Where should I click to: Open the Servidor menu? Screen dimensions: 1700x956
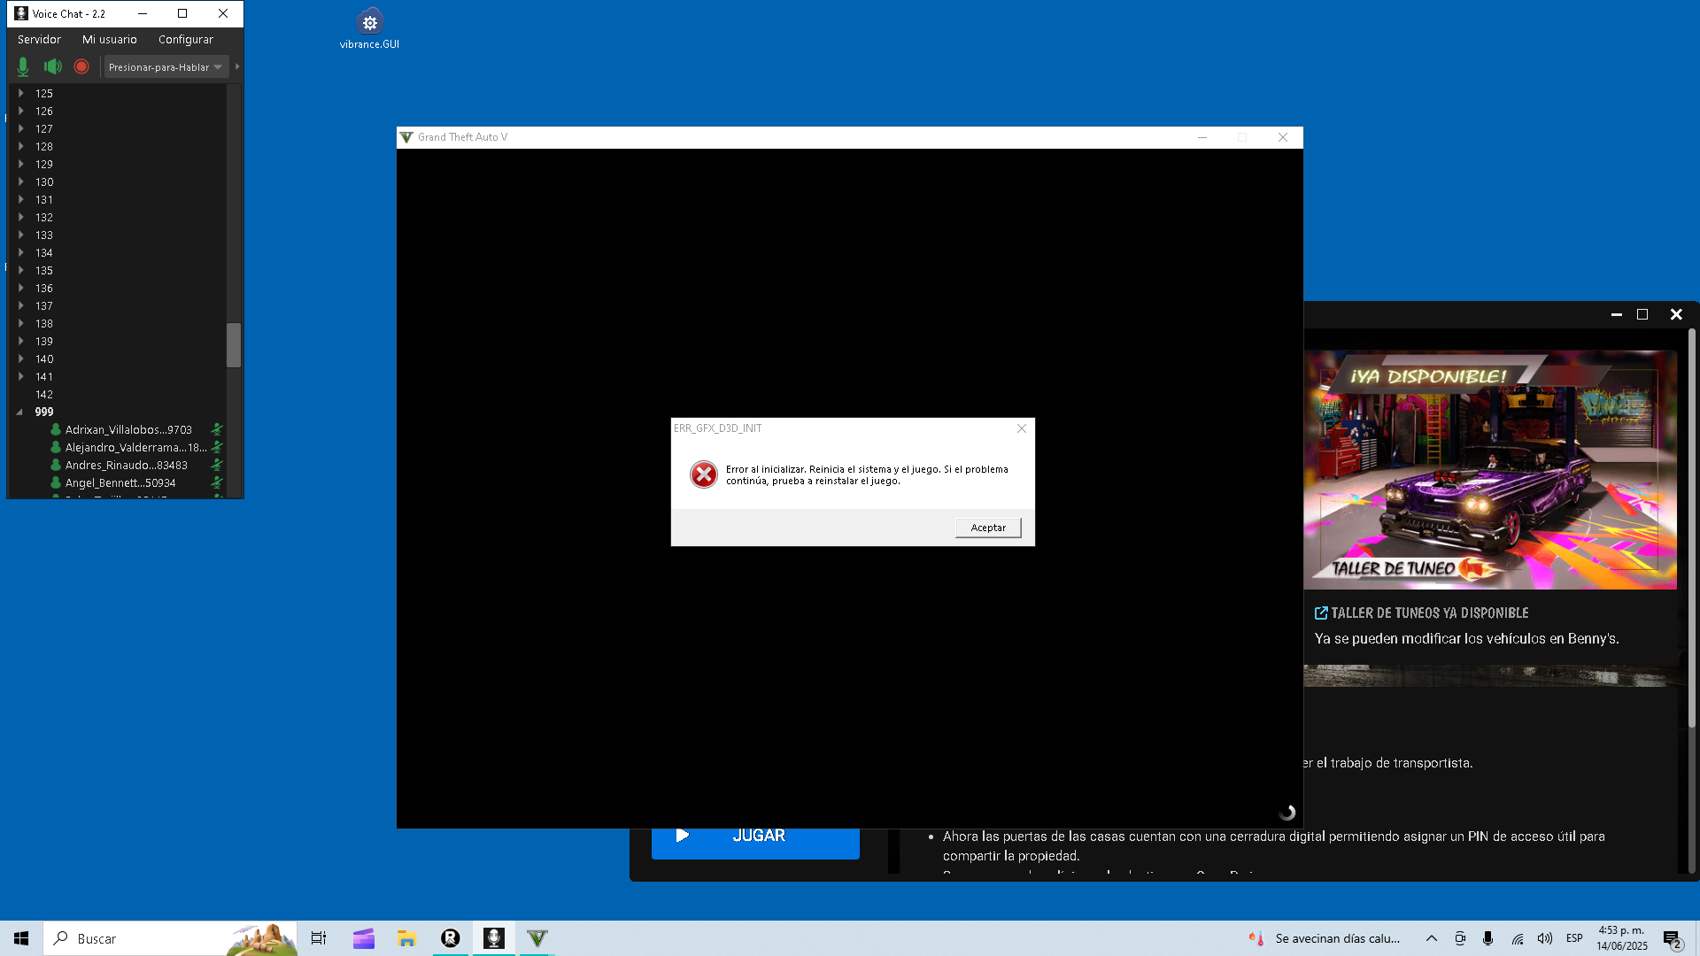point(39,39)
